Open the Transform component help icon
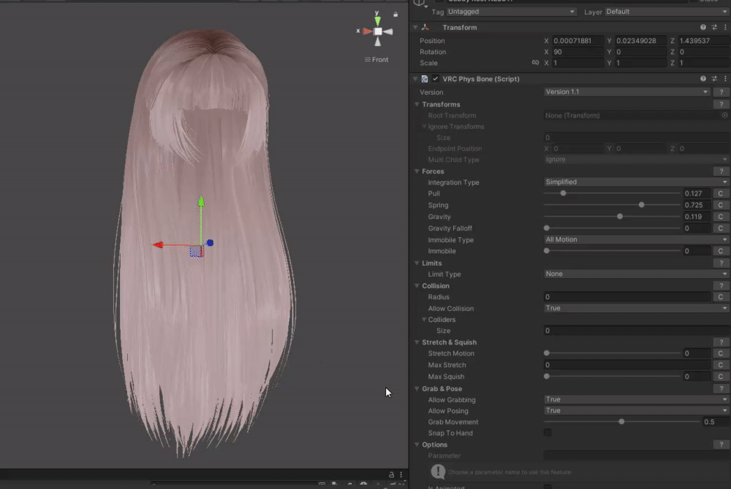731x489 pixels. point(703,28)
